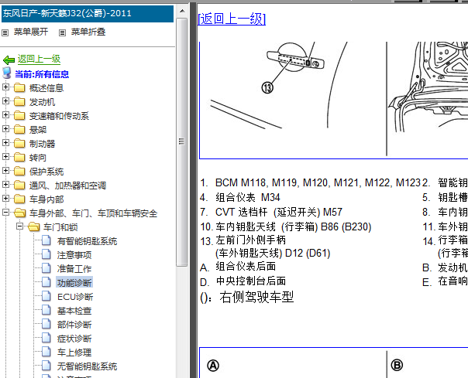This screenshot has width=468, height=378.
Task: Click the 菜单展开 icon
Action: [5, 32]
